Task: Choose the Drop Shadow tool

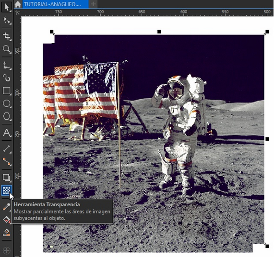Action: (7, 178)
